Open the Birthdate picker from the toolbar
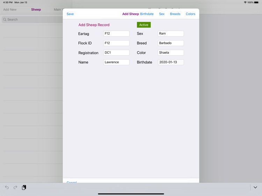This screenshot has width=262, height=196. (147, 14)
